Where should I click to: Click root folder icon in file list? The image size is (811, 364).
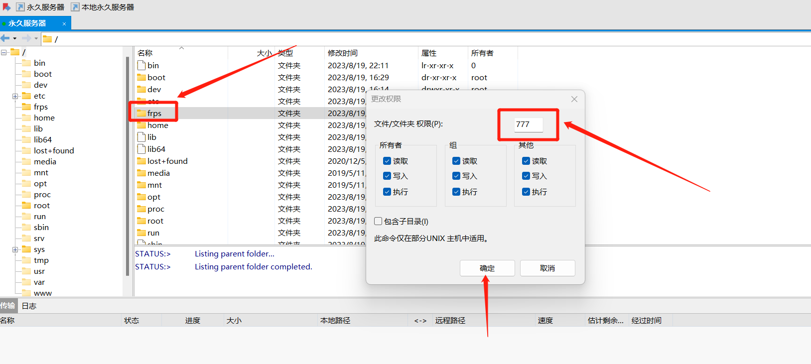(x=141, y=221)
